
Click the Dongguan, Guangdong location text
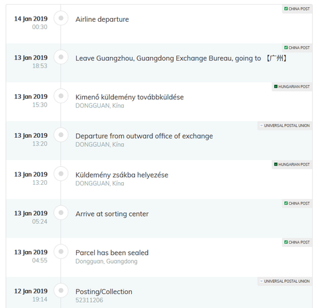coord(107,262)
